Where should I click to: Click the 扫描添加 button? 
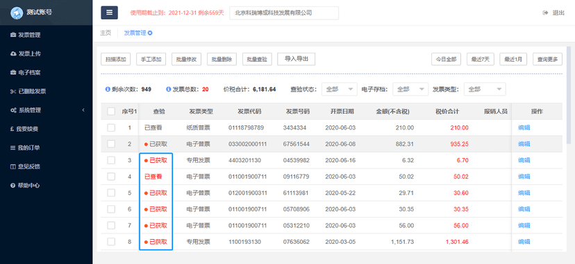click(x=115, y=59)
